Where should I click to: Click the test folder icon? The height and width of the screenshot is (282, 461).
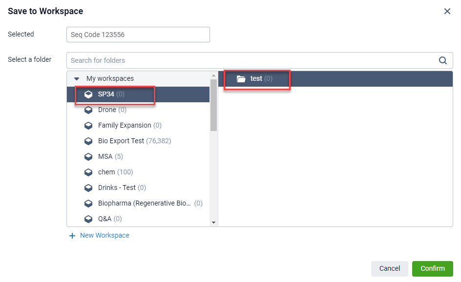click(x=241, y=79)
